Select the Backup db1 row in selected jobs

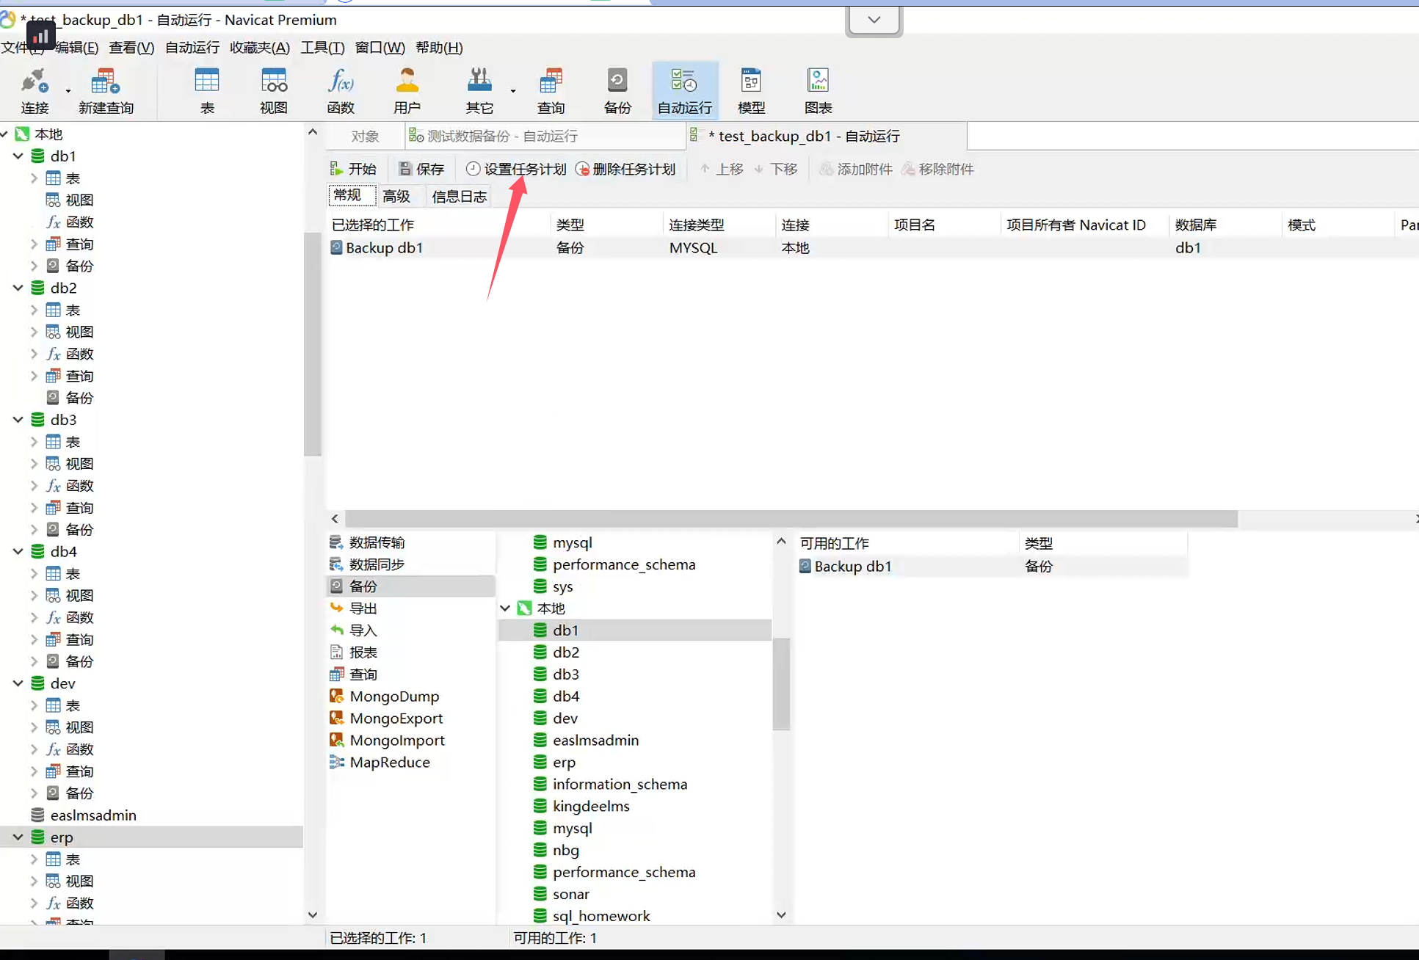coord(872,247)
